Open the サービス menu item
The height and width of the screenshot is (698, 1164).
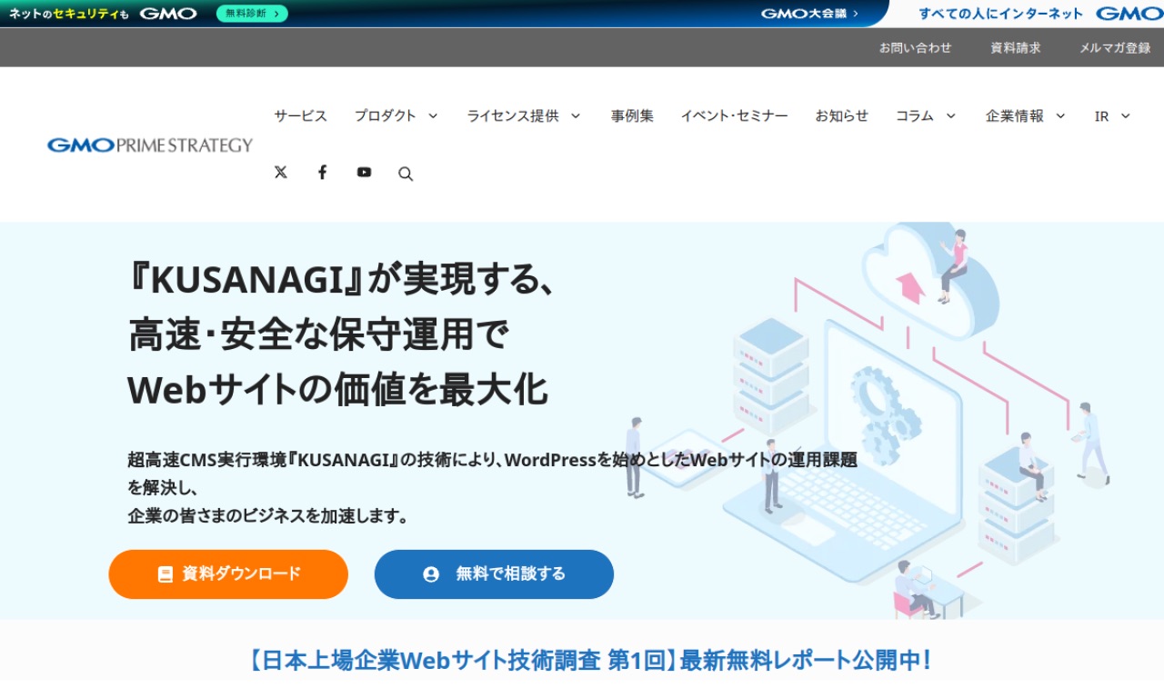tap(301, 115)
